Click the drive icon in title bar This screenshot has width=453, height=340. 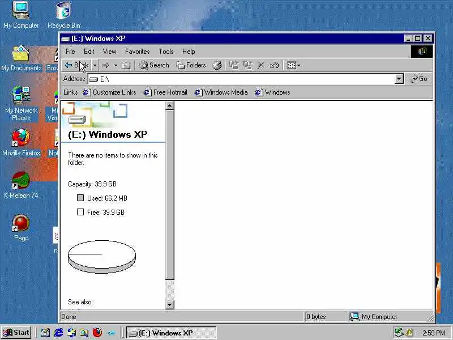click(66, 39)
